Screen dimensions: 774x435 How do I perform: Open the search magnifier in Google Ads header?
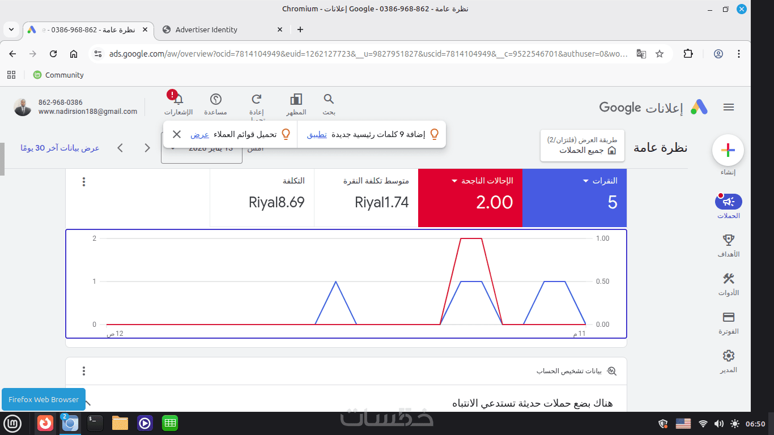point(329,100)
